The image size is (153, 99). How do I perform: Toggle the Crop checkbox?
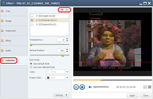[x=2, y=11]
